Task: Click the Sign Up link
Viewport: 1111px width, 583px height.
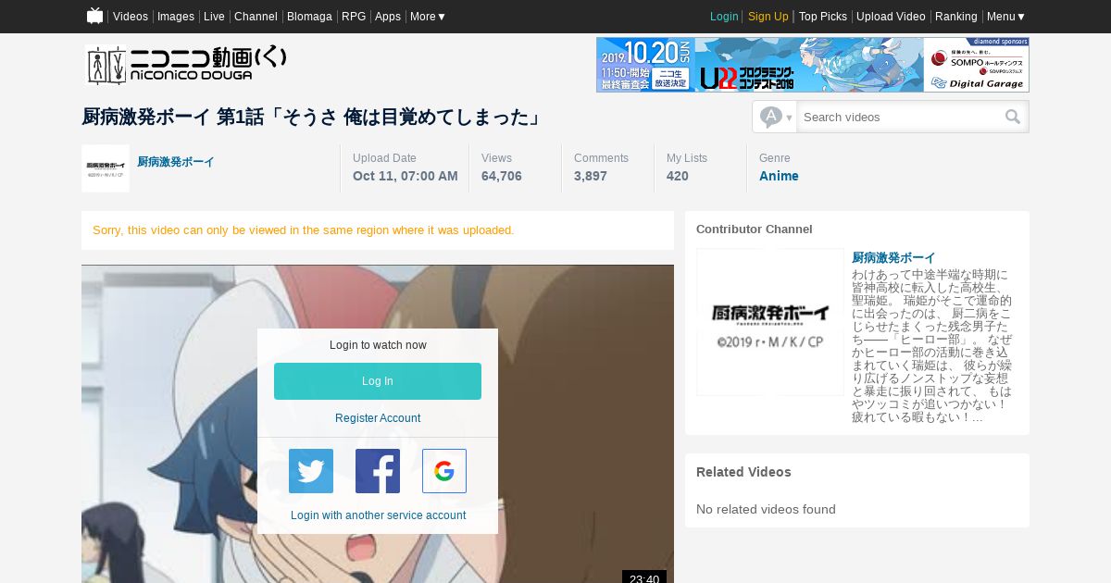Action: [x=768, y=17]
